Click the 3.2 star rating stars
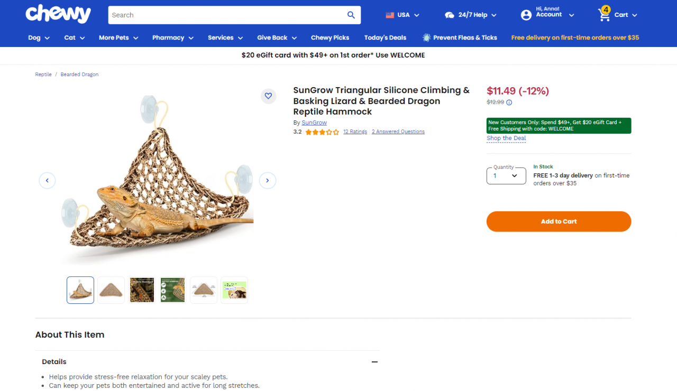Screen dimensions: 677x391 coord(321,132)
